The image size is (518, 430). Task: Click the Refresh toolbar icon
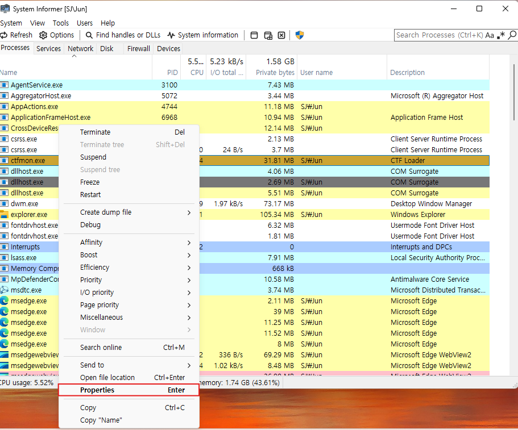3,35
